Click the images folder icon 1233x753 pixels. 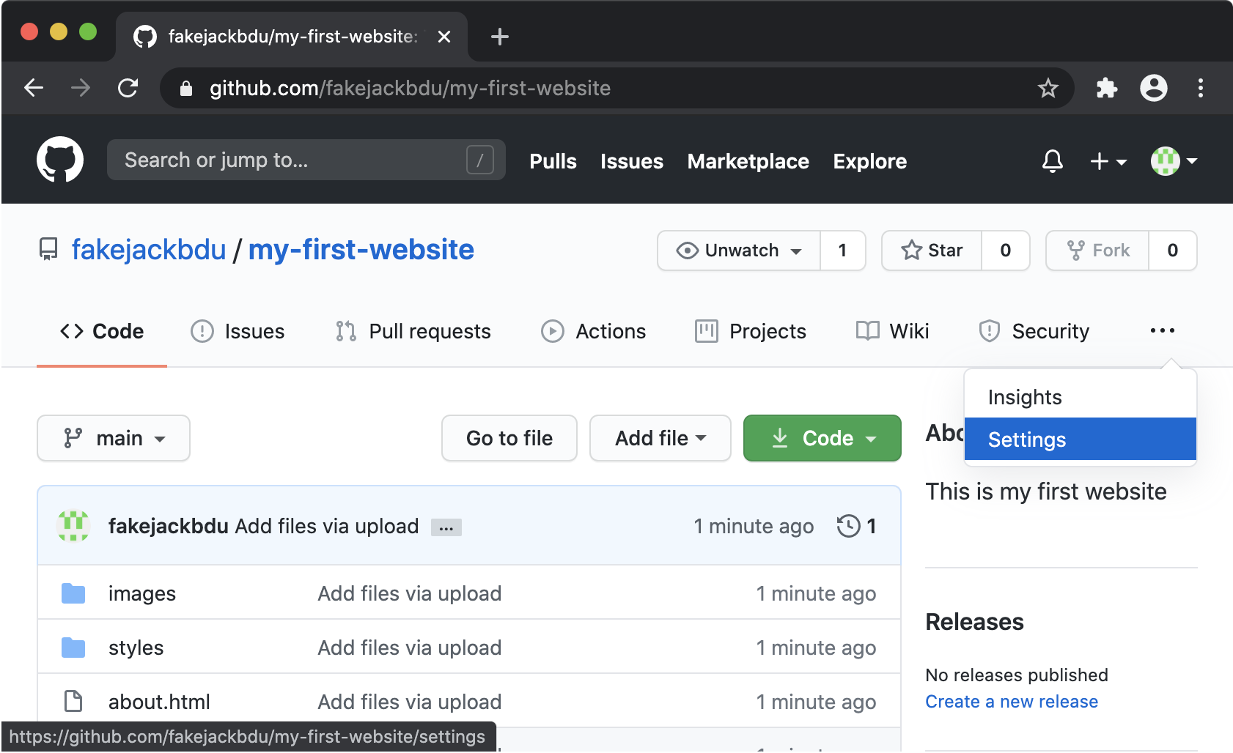(73, 593)
